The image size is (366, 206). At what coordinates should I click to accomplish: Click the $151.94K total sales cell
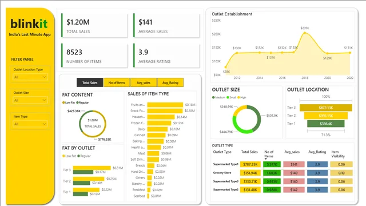[250, 173]
